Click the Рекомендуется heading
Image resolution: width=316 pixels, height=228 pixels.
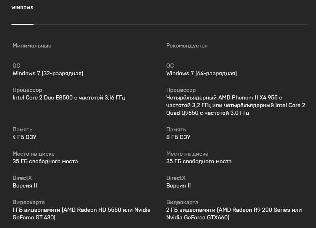(187, 46)
